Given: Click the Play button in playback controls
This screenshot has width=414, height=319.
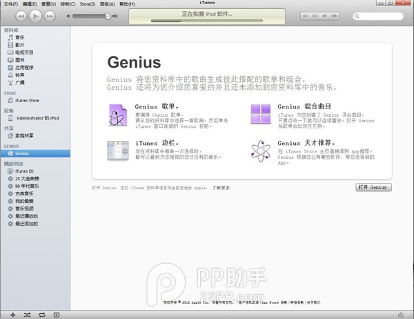Looking at the screenshot, I should 36,15.
